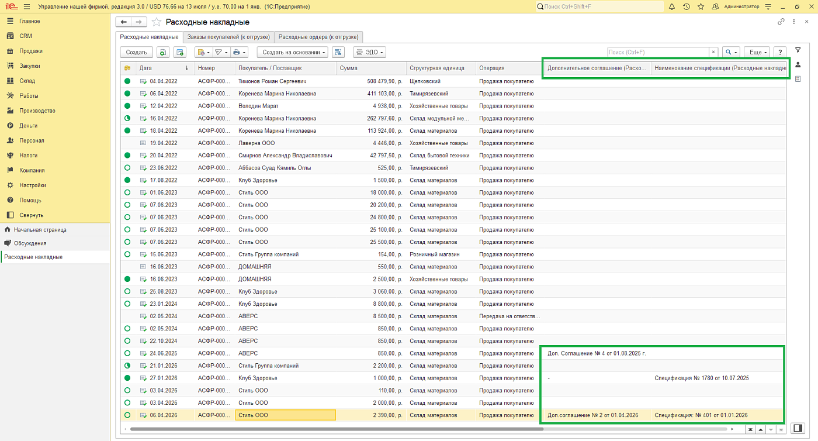Open the Деньги section

[29, 126]
